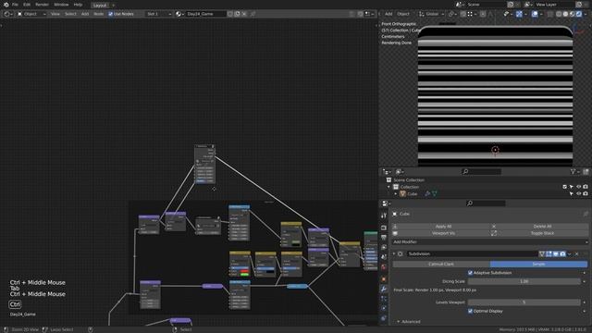Open the Object shader type dropdown
Screen dimensions: 592x333
pyautogui.click(x=31, y=14)
